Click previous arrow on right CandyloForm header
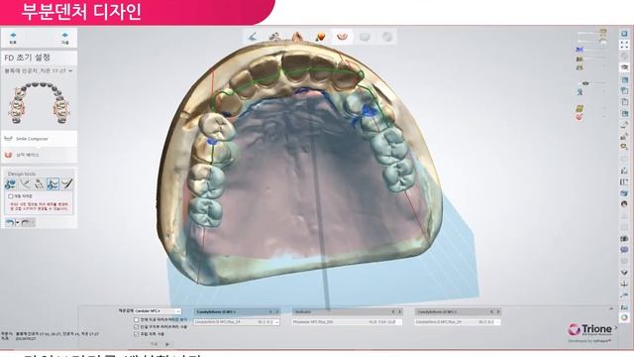Viewport: 634px width, 357px height. tap(491, 311)
